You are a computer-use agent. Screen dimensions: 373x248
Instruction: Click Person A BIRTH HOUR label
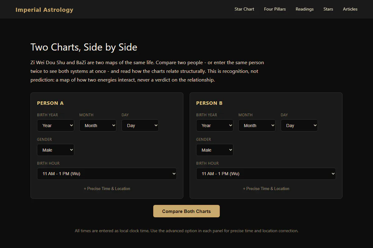[x=48, y=163]
